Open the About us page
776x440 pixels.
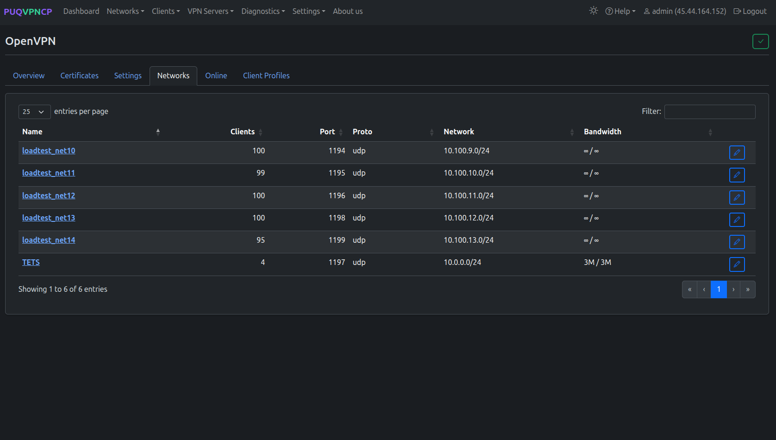pyautogui.click(x=348, y=11)
